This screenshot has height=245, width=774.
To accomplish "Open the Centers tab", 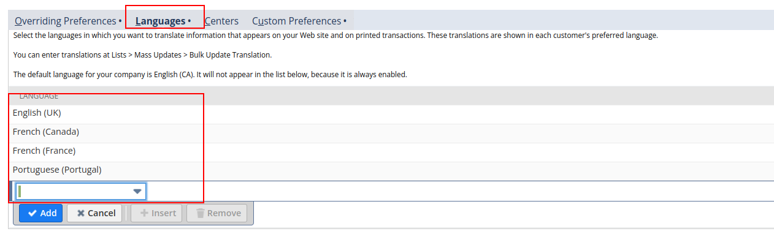I will (221, 21).
